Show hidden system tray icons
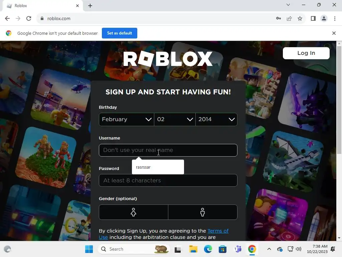 click(269, 249)
